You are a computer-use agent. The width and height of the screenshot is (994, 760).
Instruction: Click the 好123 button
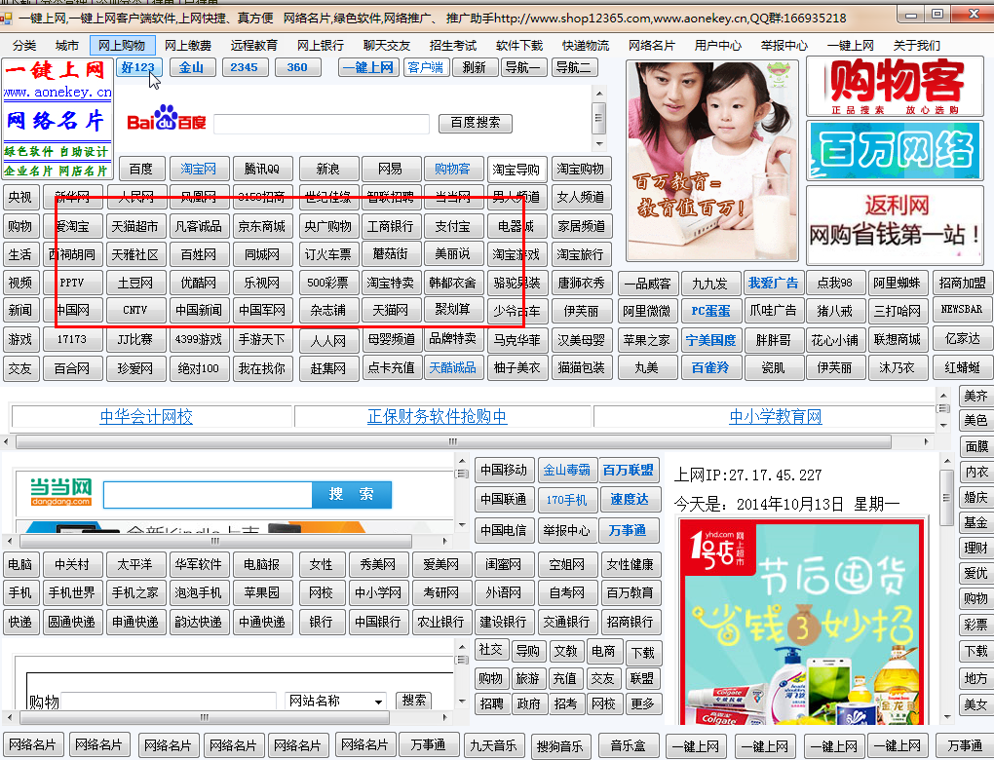[x=138, y=67]
